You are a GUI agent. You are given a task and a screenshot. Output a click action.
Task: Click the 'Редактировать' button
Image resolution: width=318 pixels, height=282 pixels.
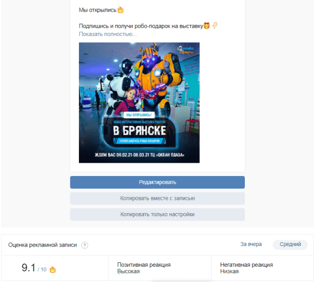[x=157, y=182]
